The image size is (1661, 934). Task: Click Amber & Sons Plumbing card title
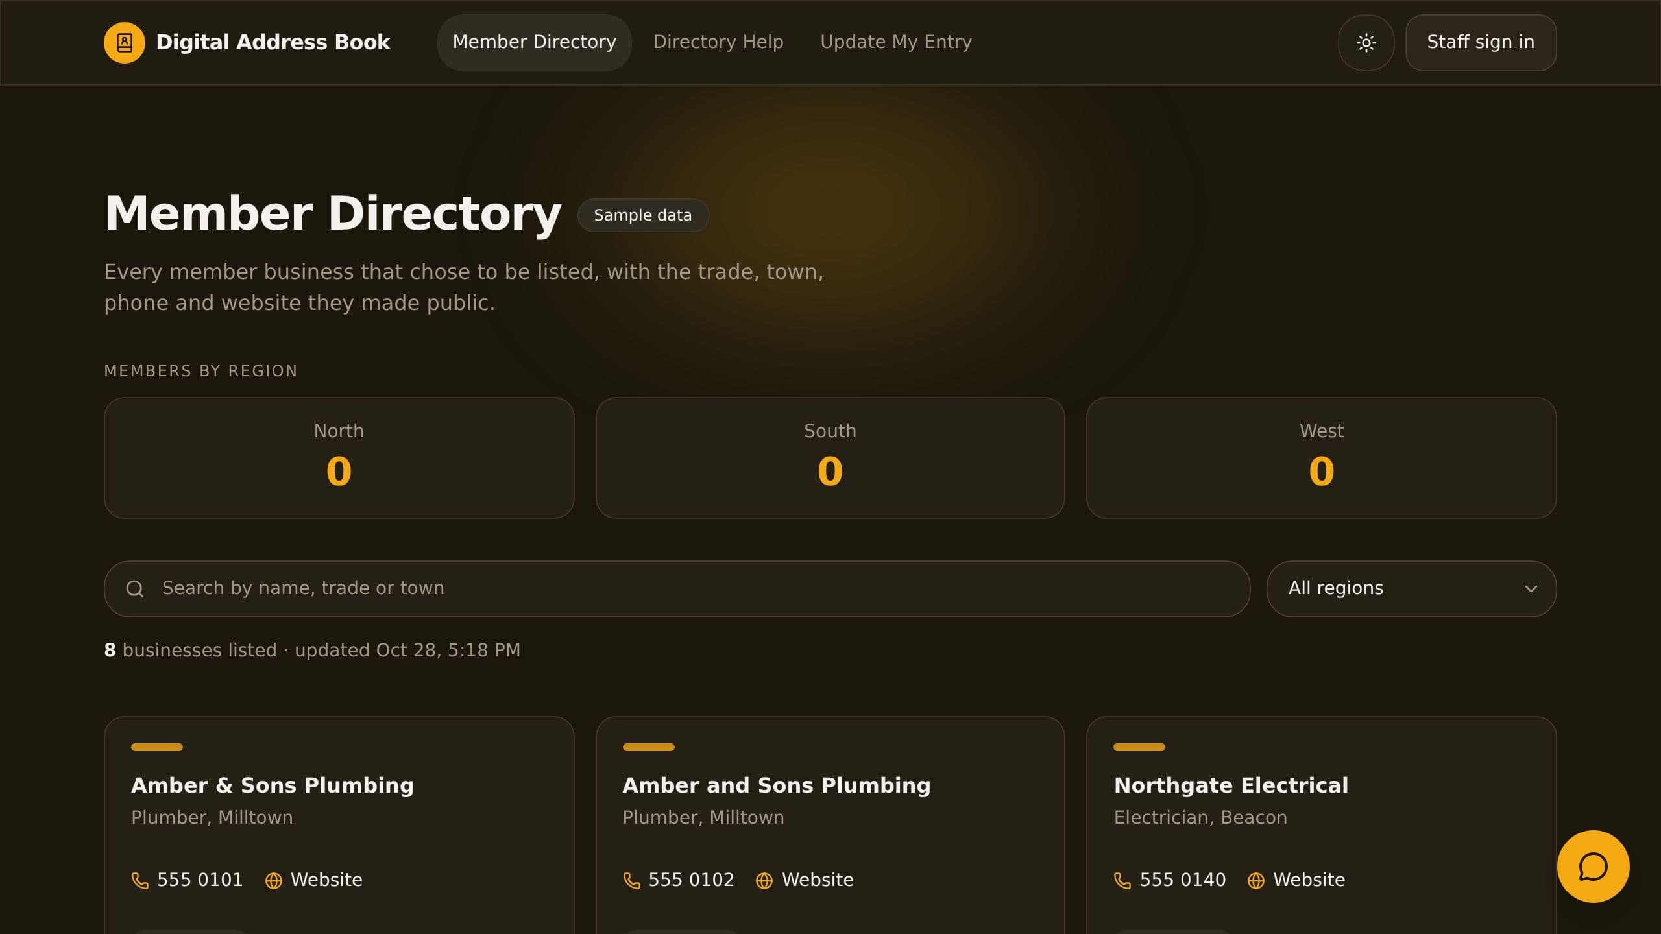(273, 785)
